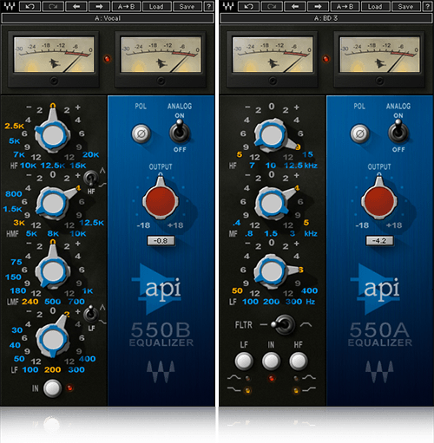The width and height of the screenshot is (434, 443).
Task: Select 400 Hz LF frequency on 550A
Action: pos(310,290)
